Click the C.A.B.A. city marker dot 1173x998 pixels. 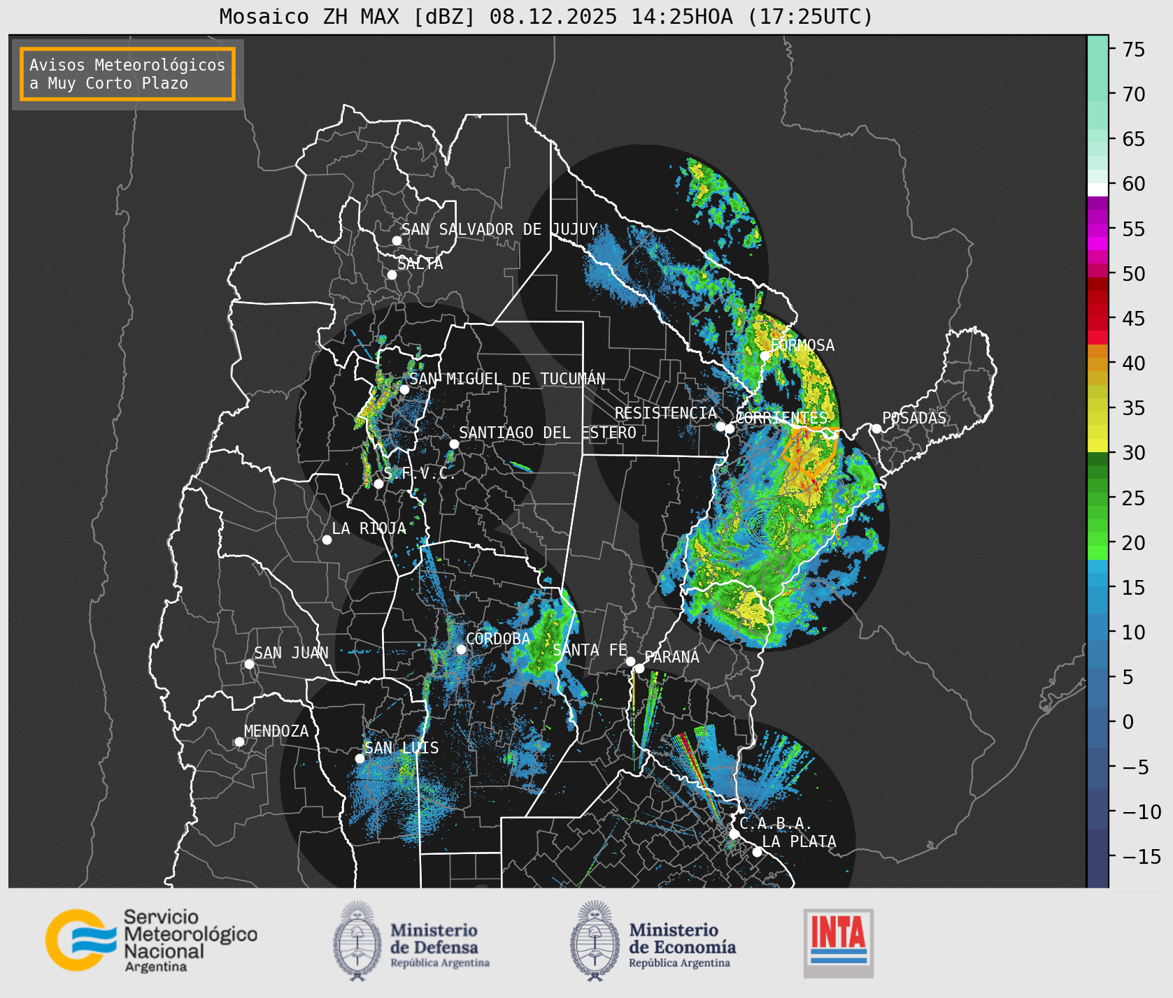pyautogui.click(x=734, y=834)
